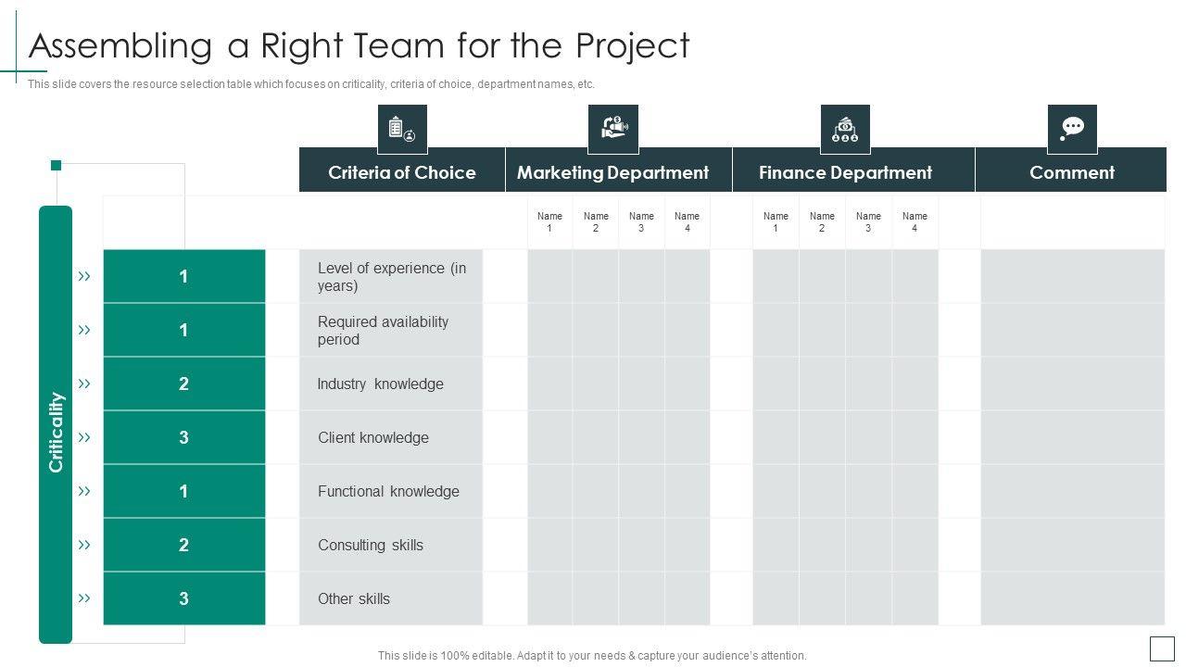
Task: Click the double chevron beside Industry knowledge row
Action: click(x=84, y=384)
